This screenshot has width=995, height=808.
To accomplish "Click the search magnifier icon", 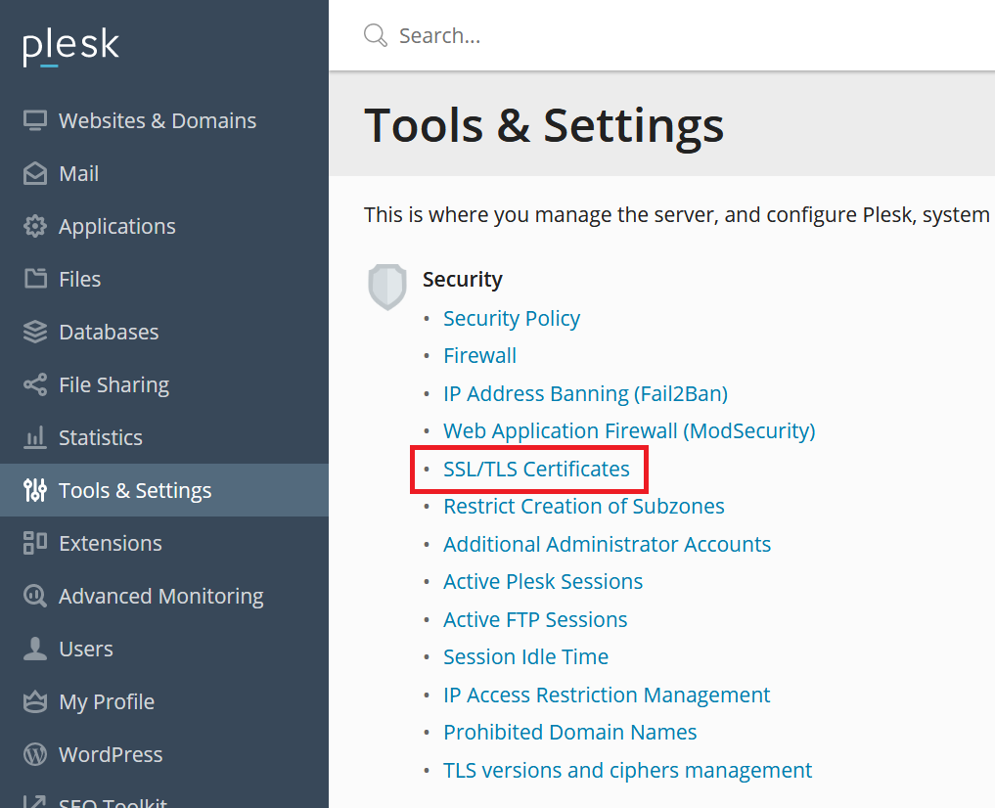I will click(376, 36).
